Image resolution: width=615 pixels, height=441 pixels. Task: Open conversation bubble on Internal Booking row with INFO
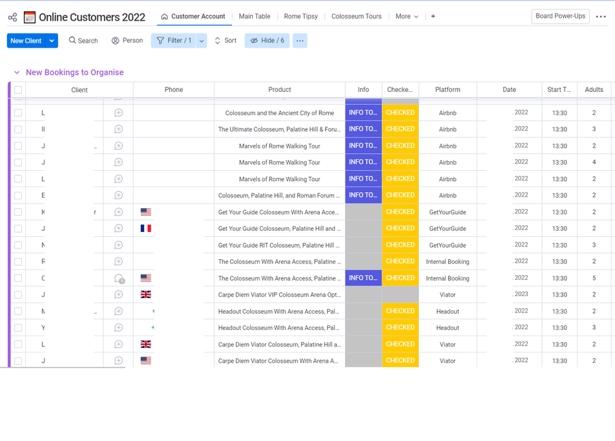[119, 278]
